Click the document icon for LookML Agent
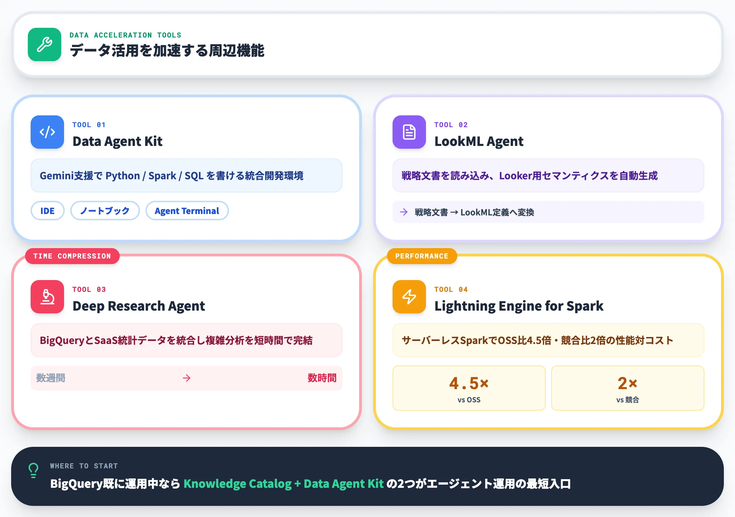The width and height of the screenshot is (735, 517). (x=409, y=132)
